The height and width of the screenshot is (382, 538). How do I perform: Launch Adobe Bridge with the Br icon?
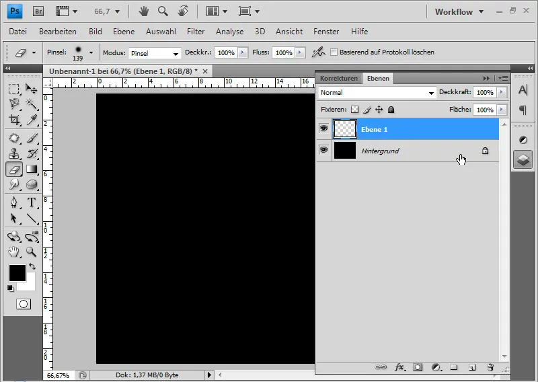coord(38,11)
